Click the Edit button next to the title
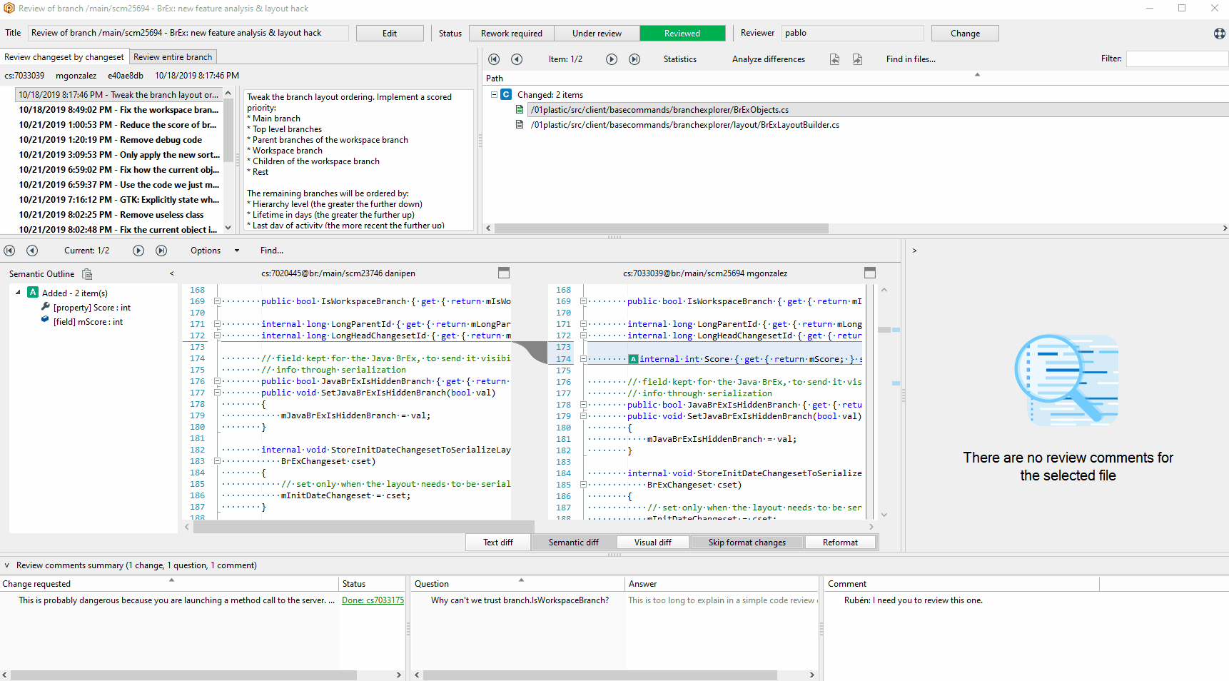This screenshot has height=681, width=1229. (x=390, y=33)
